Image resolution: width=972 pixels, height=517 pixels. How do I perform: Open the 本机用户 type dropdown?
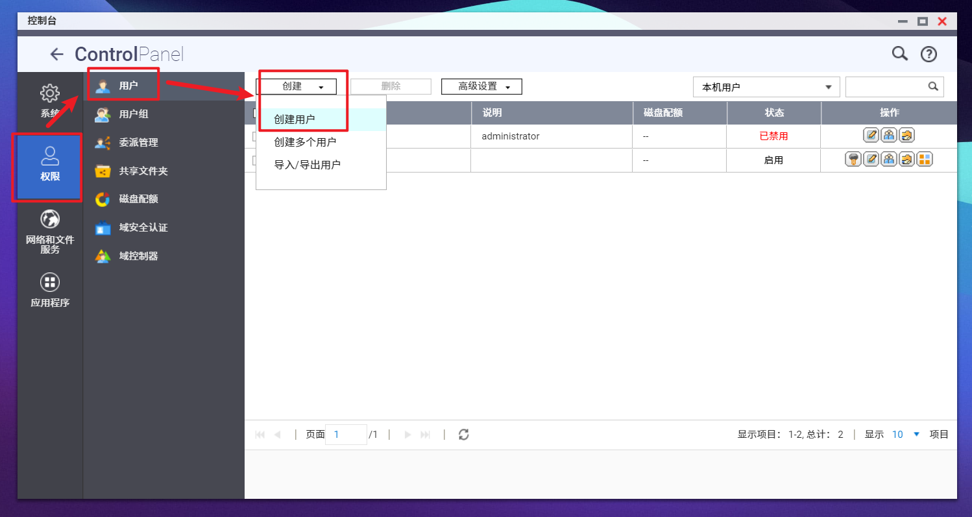pyautogui.click(x=766, y=87)
